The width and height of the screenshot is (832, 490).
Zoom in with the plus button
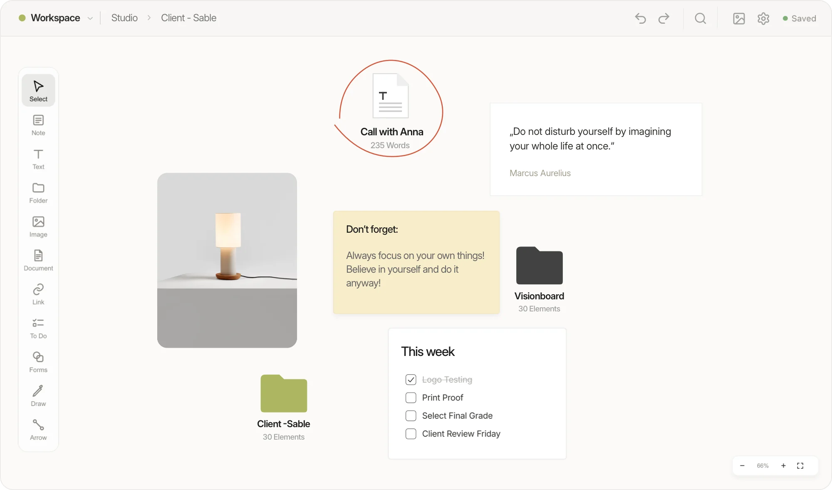point(783,465)
